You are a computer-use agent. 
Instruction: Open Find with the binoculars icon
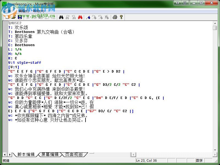tap(62, 17)
